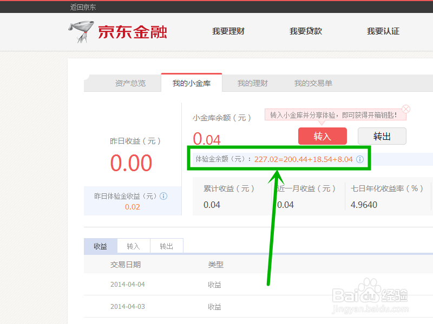The image size is (433, 324).
Task: Open info icon beside 体验金余额
Action: pyautogui.click(x=360, y=159)
